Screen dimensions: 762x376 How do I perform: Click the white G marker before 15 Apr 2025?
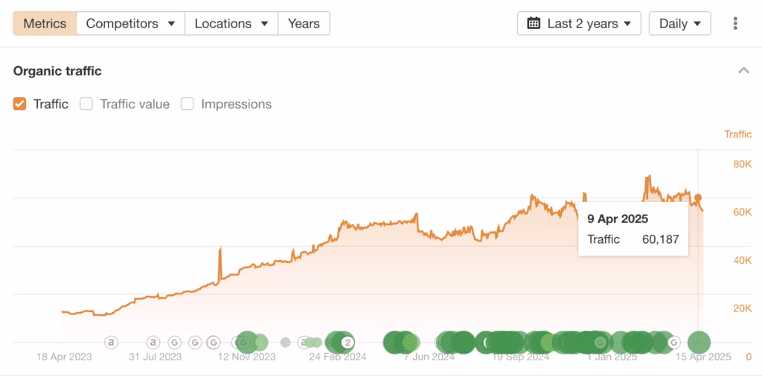coord(673,343)
